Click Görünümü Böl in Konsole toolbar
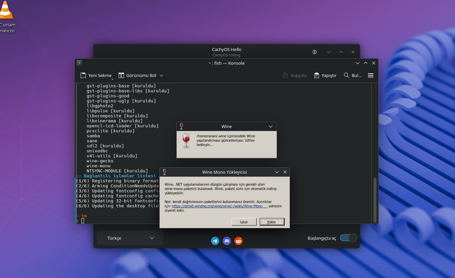This screenshot has width=455, height=278. click(137, 76)
